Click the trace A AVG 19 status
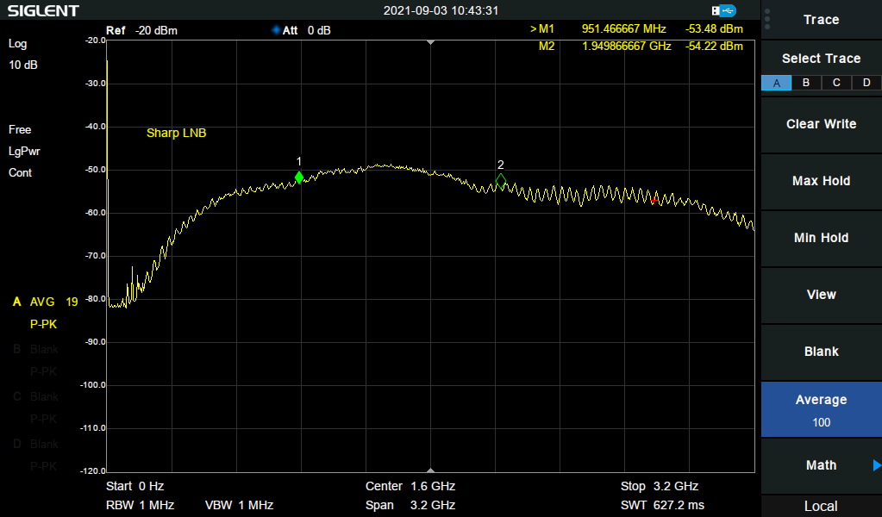882x517 pixels. click(45, 302)
